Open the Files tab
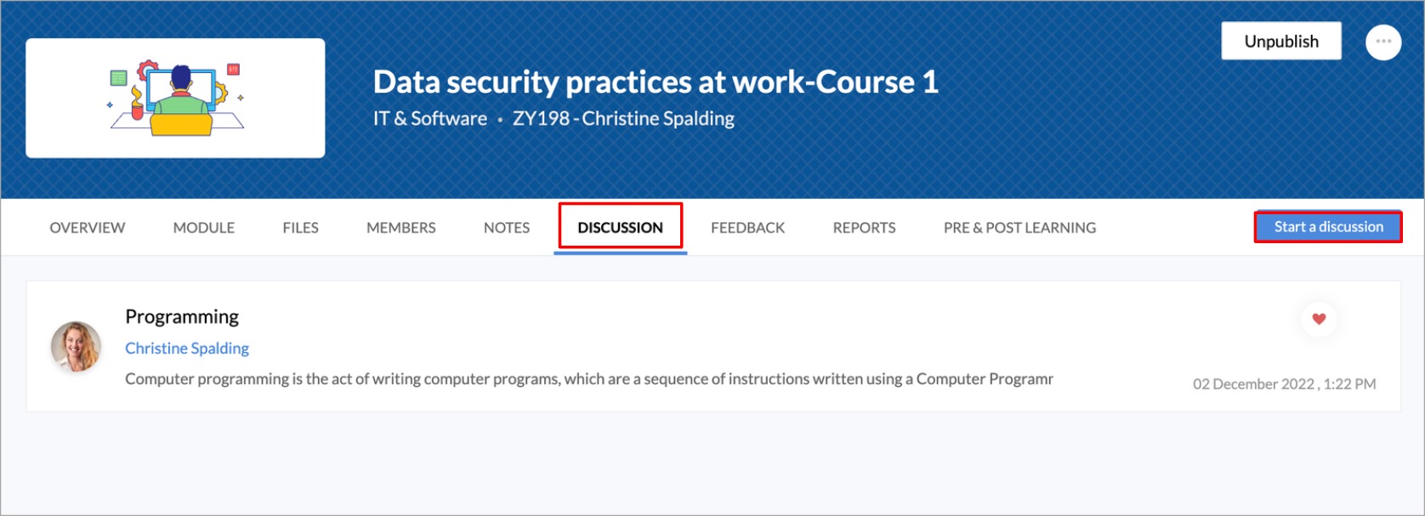The image size is (1425, 516). click(300, 228)
